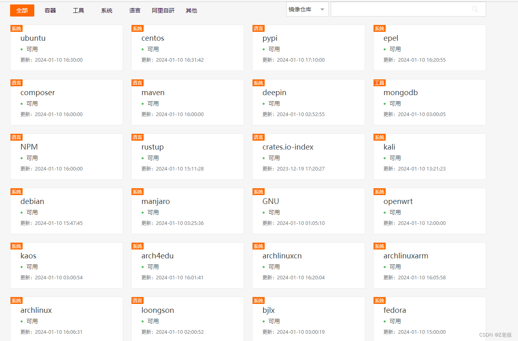This screenshot has height=341, width=518.
Task: Open the NPM mirror card
Action: pos(67,156)
